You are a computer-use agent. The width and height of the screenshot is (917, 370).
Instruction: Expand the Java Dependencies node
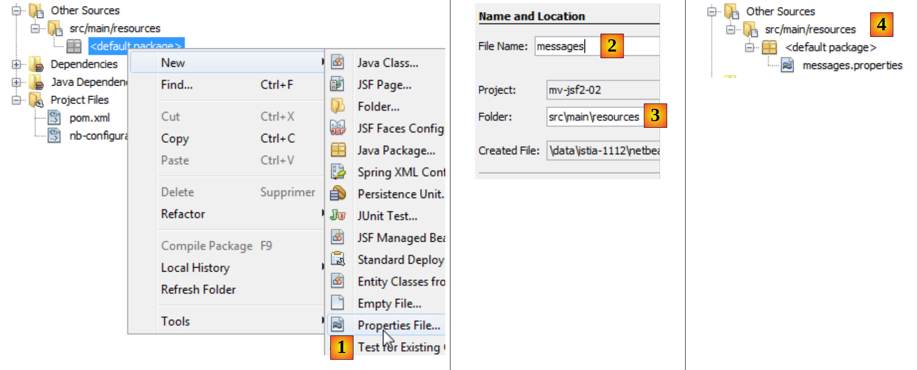pos(17,82)
